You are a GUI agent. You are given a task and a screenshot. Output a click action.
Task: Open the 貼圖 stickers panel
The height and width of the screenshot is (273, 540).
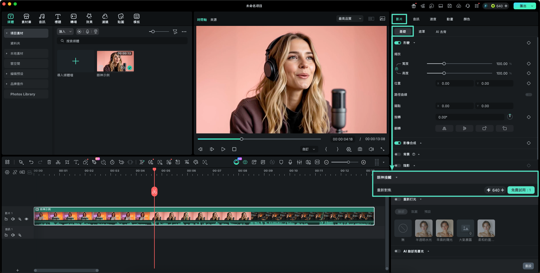point(121,19)
